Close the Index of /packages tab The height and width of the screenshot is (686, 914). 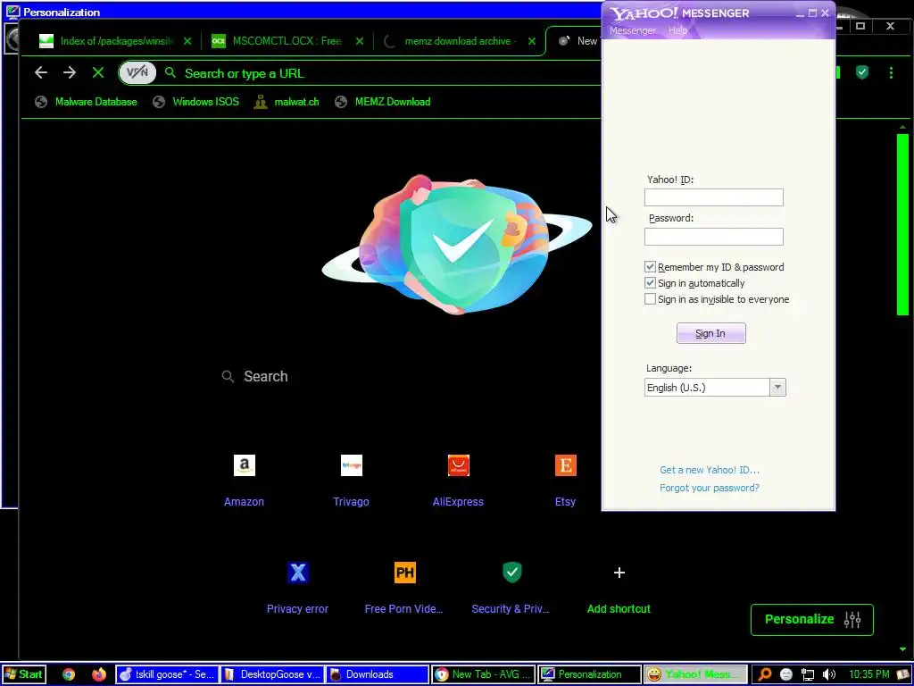pos(187,41)
